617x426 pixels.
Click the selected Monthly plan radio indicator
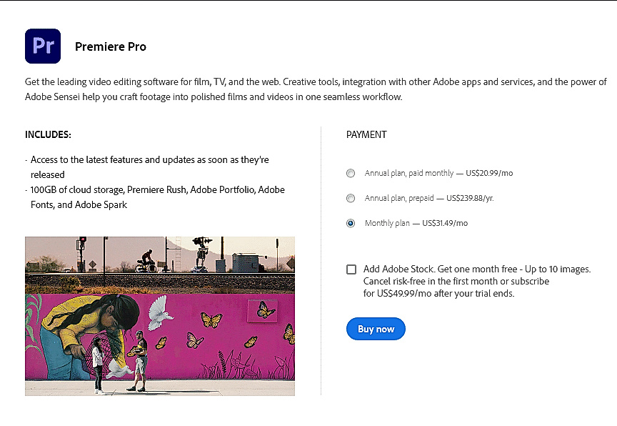[x=351, y=223]
